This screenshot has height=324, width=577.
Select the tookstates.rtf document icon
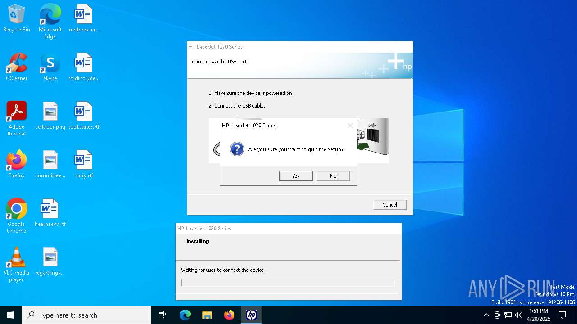click(84, 116)
